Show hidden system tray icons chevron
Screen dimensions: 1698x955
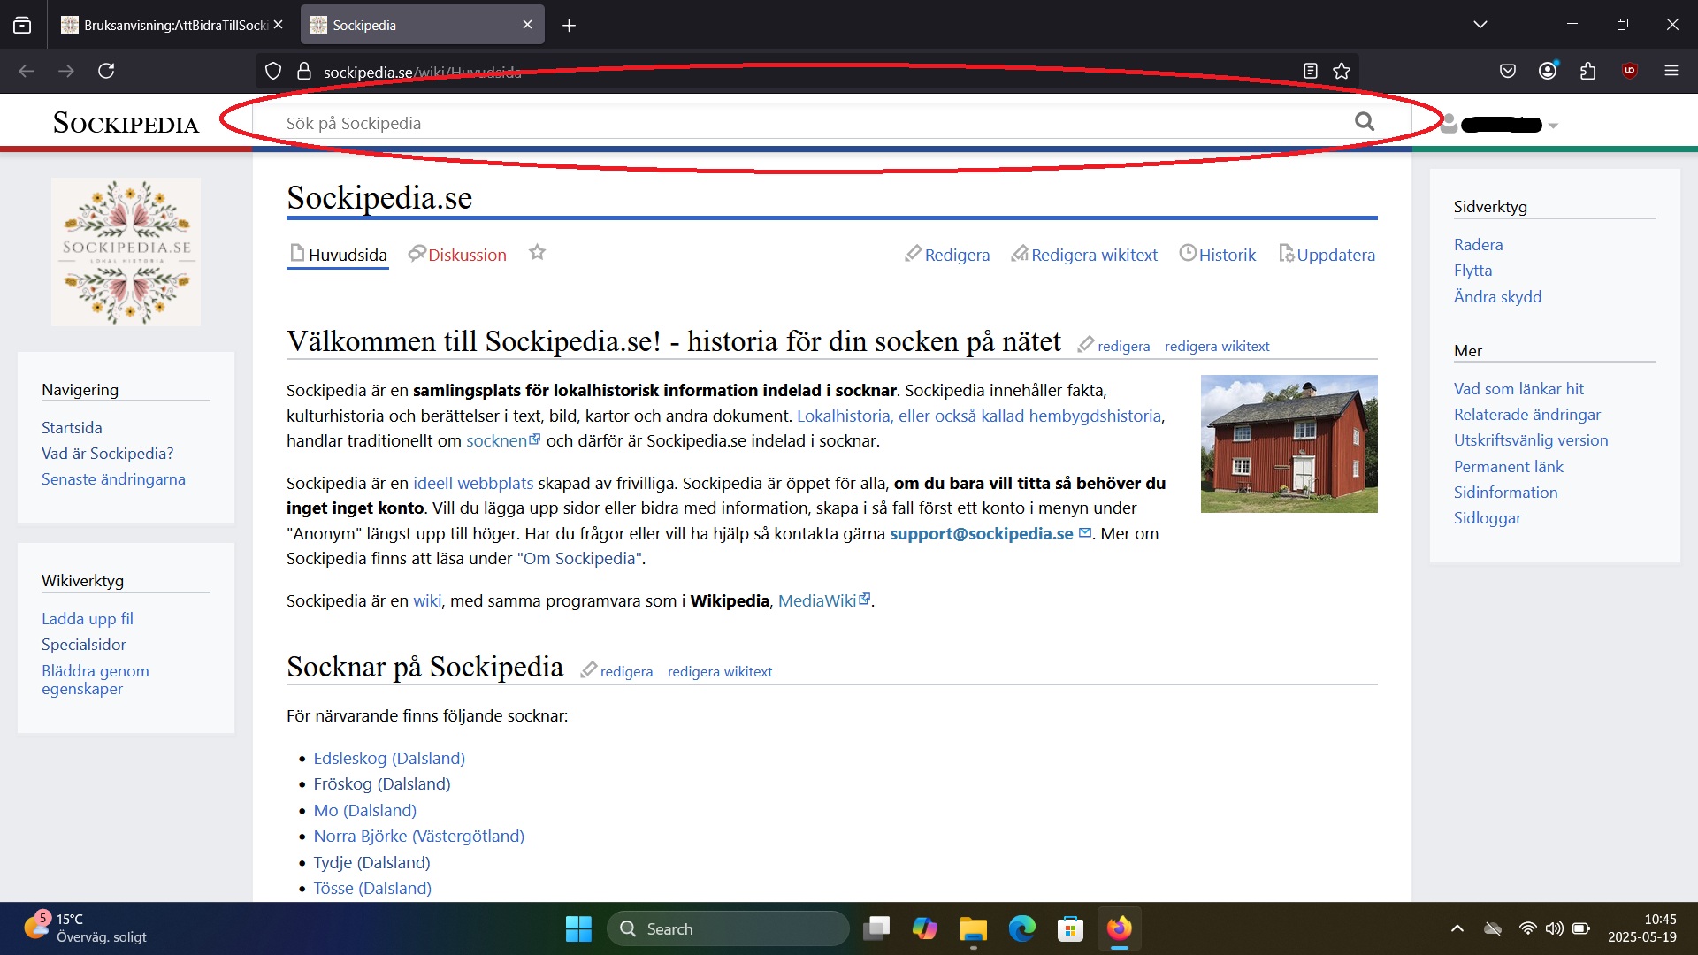tap(1457, 928)
